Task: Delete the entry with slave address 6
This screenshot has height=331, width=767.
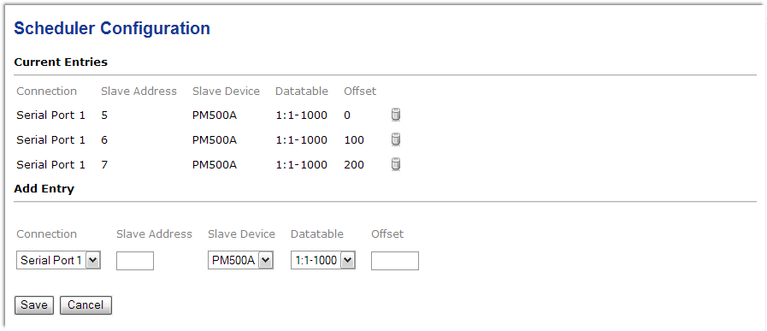Action: [396, 139]
